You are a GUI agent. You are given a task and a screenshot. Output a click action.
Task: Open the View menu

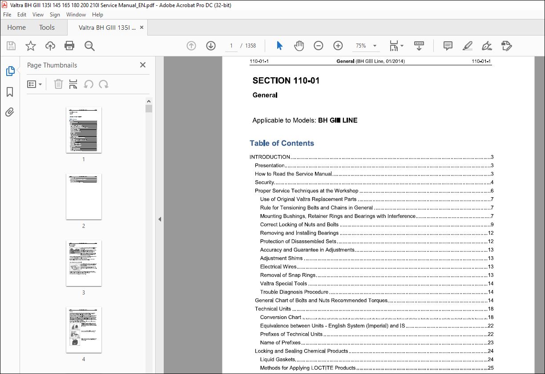point(38,15)
